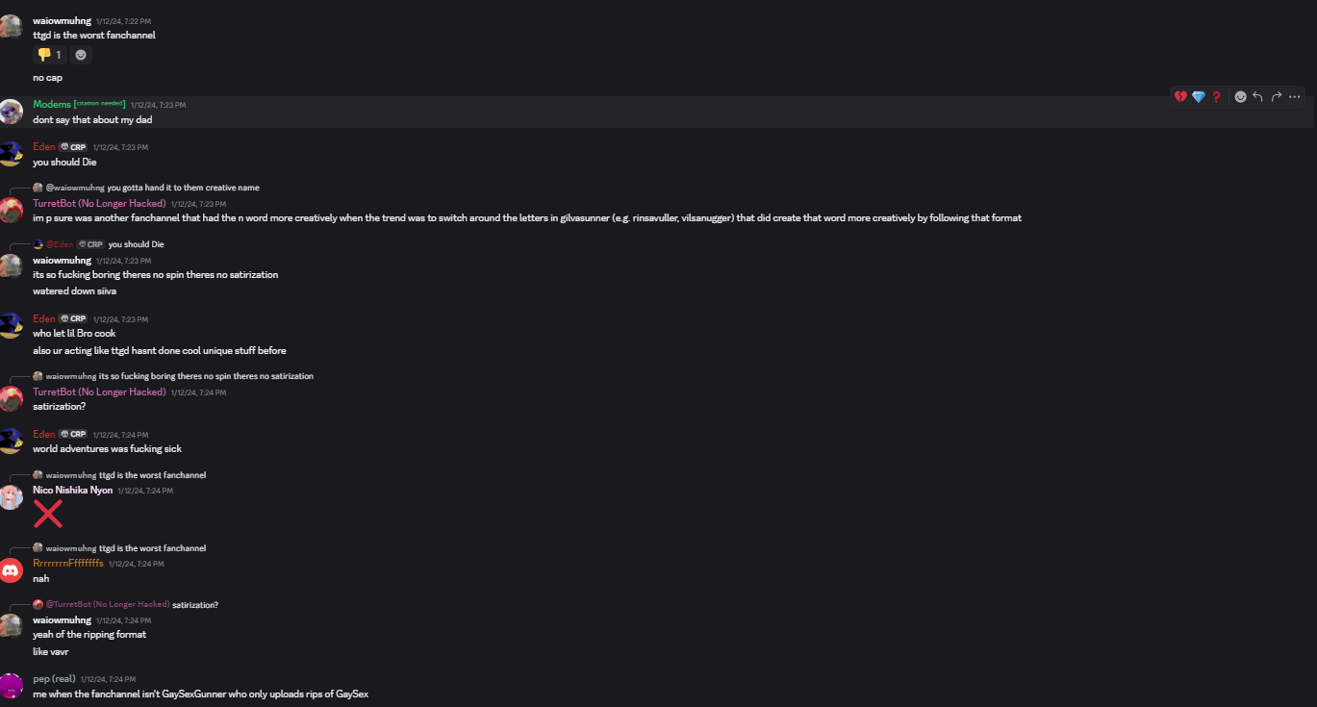Click the 'citation needed' tag next to Modems
This screenshot has height=707, width=1317.
[100, 104]
